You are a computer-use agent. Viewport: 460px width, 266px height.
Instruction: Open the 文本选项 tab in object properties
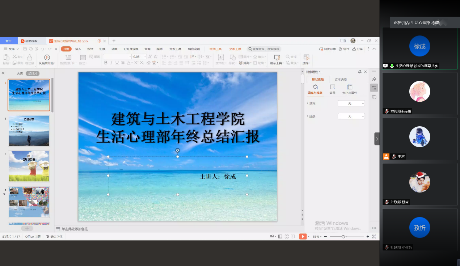point(340,79)
